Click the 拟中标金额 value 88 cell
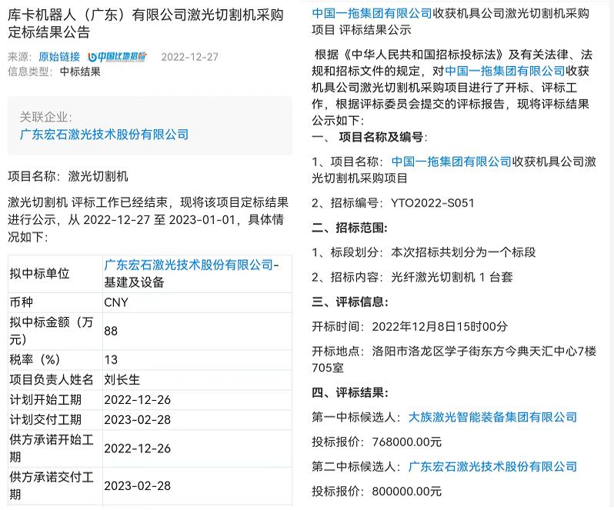 pos(111,331)
